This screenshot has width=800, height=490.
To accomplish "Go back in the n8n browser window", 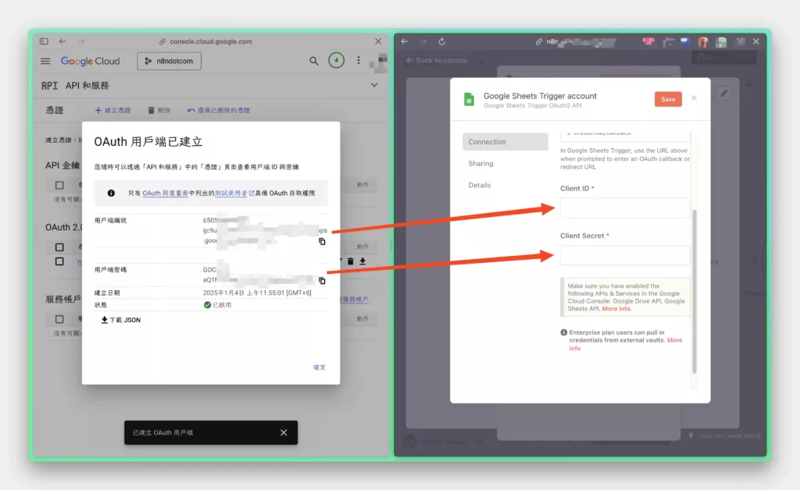I will (x=405, y=41).
